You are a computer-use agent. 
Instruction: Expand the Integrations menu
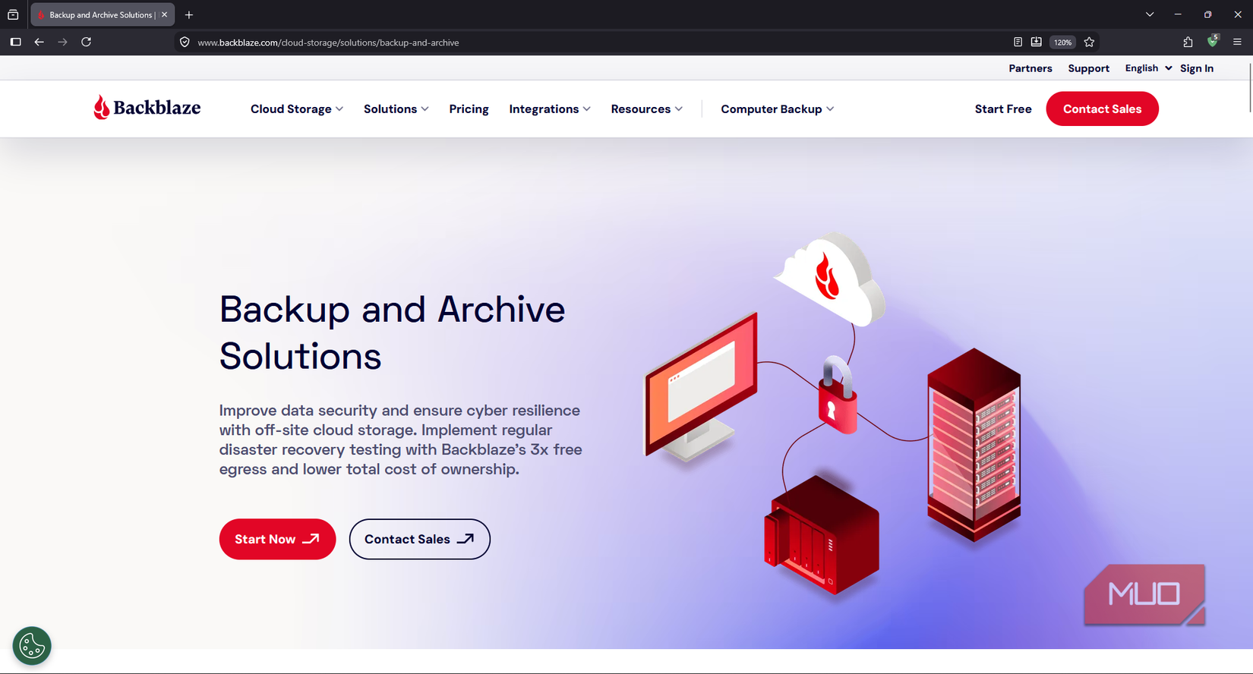[x=550, y=109]
